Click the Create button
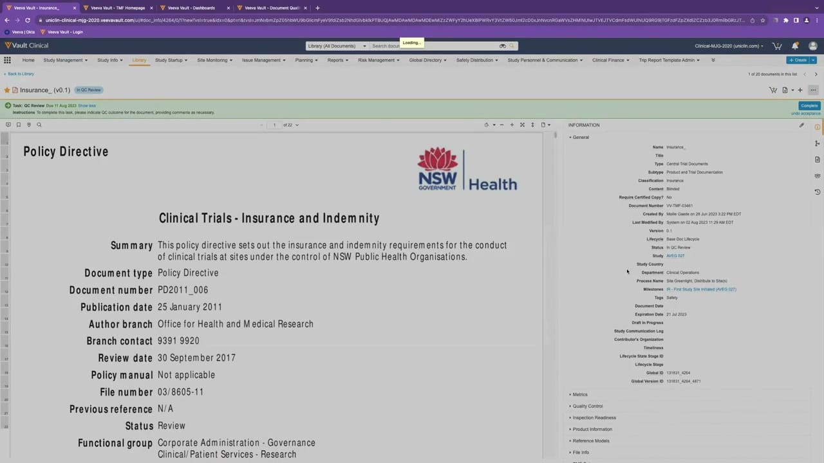Viewport: 824px width, 463px height. coord(798,60)
